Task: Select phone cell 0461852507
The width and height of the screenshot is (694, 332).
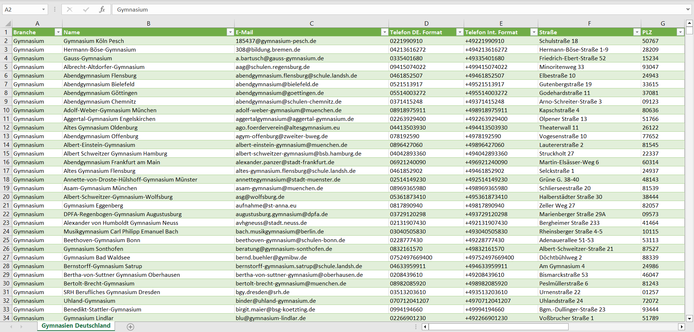Action: [426, 75]
